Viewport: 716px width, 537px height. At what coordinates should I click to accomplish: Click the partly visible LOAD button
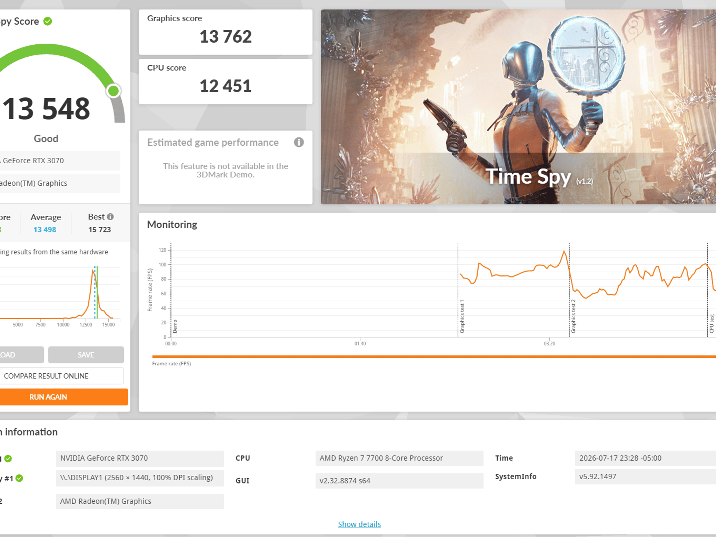pyautogui.click(x=22, y=355)
